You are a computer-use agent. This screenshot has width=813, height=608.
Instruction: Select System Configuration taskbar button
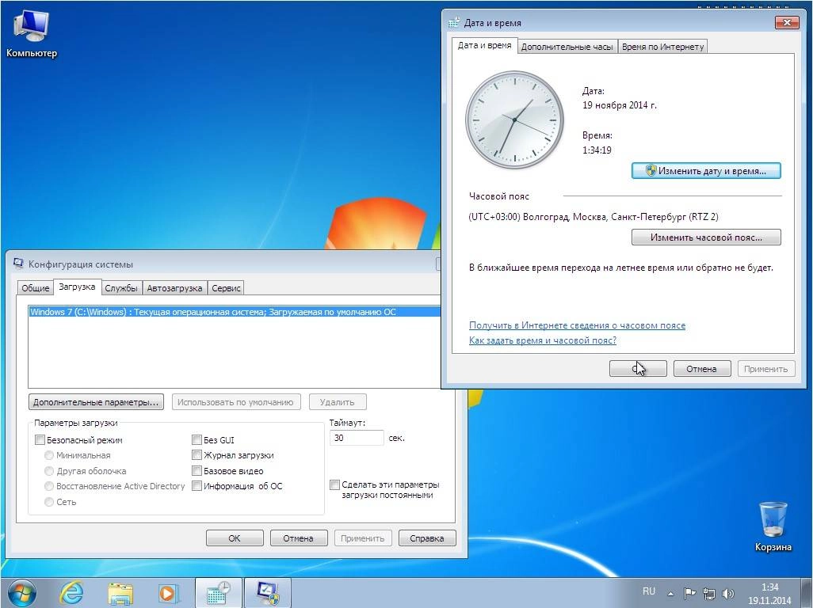point(267,593)
